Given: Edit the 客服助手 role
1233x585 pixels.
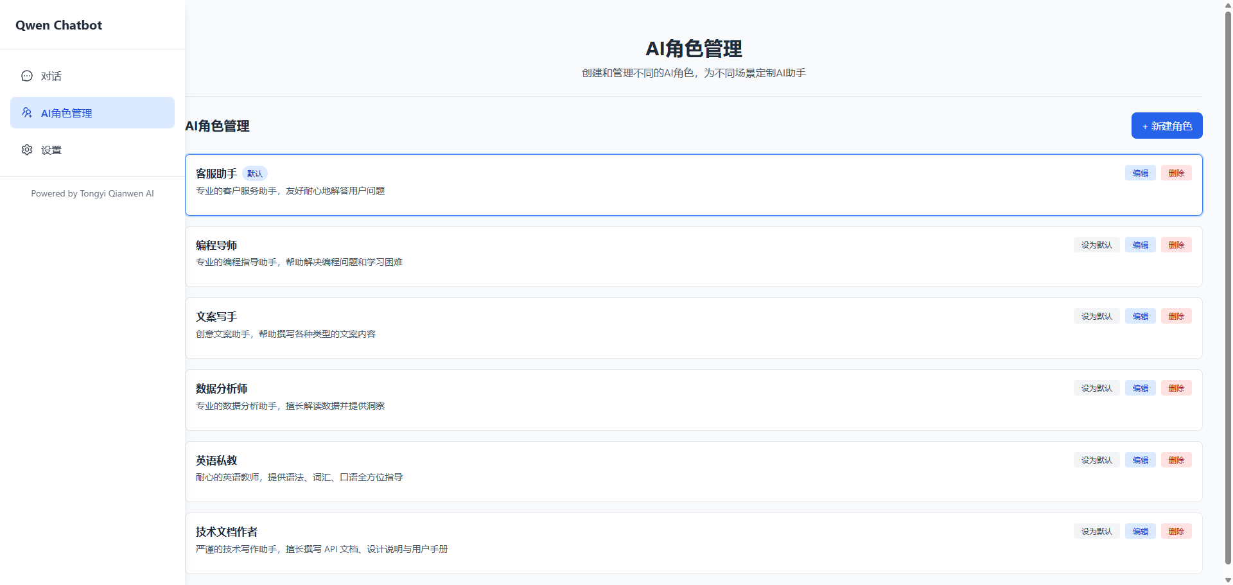Looking at the screenshot, I should point(1141,173).
